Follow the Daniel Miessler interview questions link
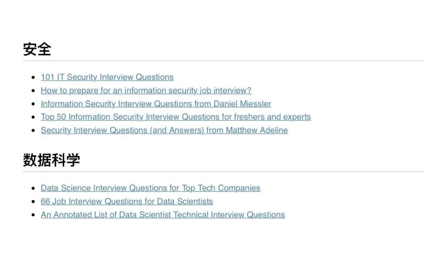Screen dimensions: 447x271 click(156, 104)
